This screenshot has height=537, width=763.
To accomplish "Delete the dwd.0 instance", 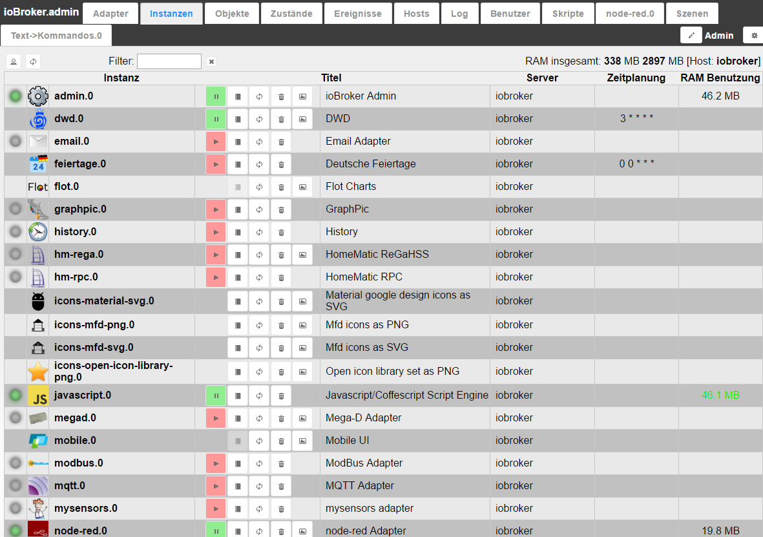I will point(281,120).
